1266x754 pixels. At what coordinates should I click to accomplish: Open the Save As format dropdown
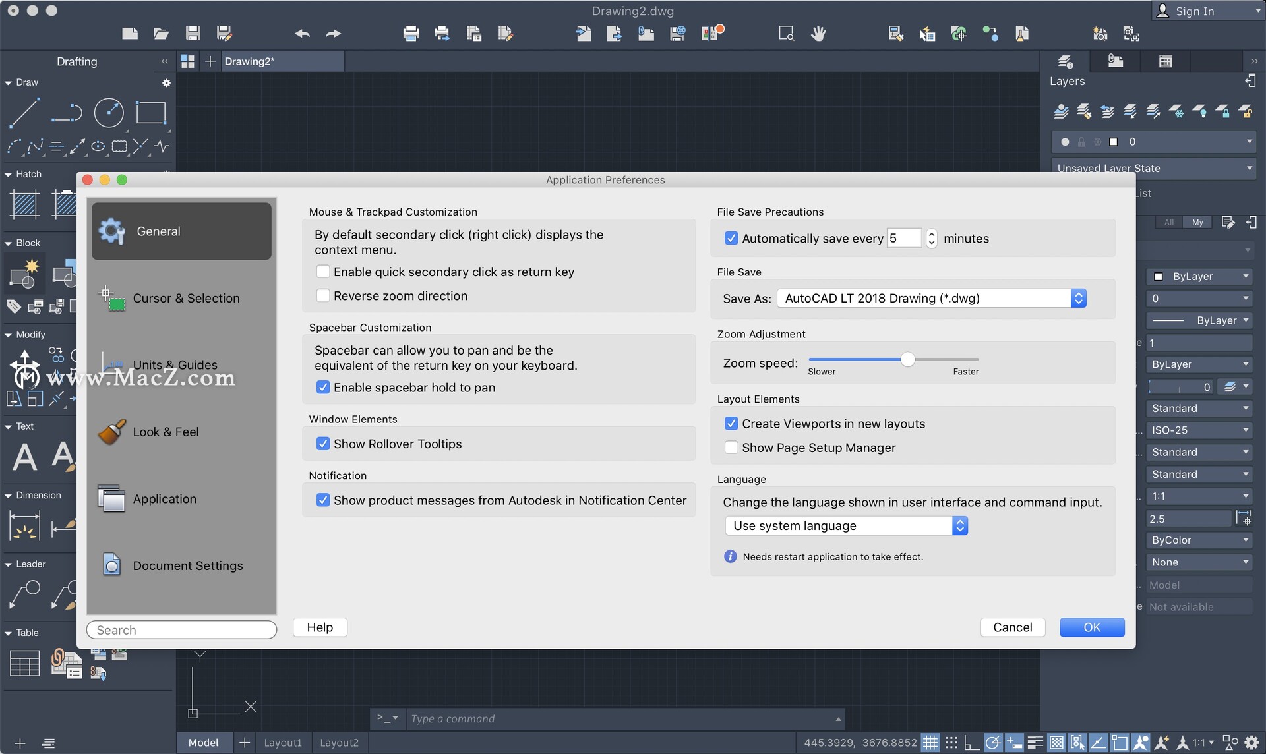pyautogui.click(x=932, y=298)
